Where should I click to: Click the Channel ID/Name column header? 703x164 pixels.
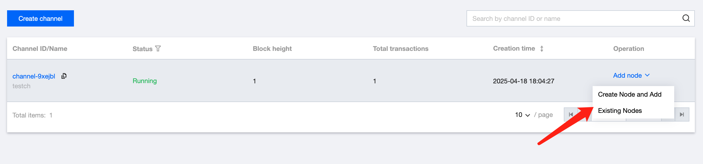[x=40, y=49]
